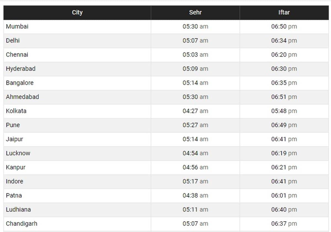Select the Delhi city cell
Screen dimensions: 331x232
click(x=13, y=41)
